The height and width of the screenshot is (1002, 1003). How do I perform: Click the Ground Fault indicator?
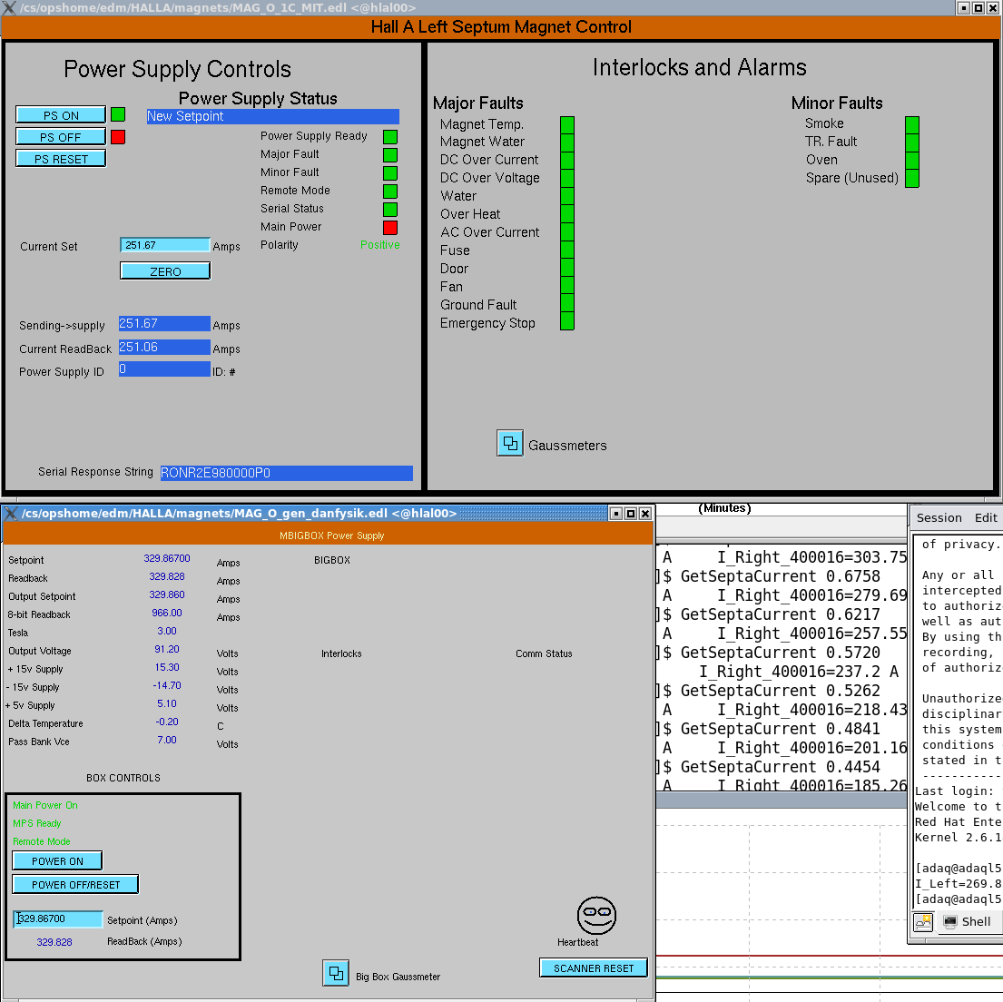tap(566, 305)
